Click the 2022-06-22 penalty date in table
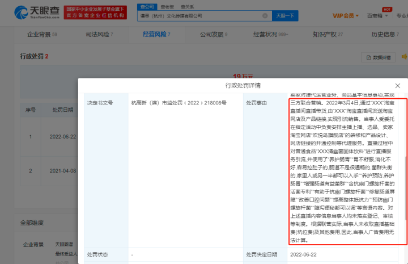 click(x=63, y=137)
